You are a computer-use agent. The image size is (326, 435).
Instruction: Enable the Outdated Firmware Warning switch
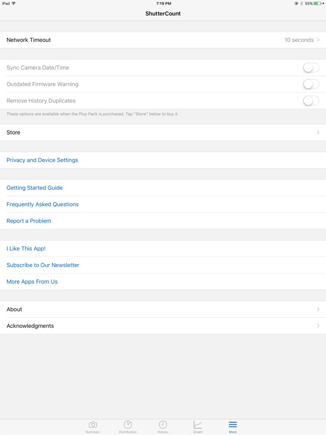[311, 84]
